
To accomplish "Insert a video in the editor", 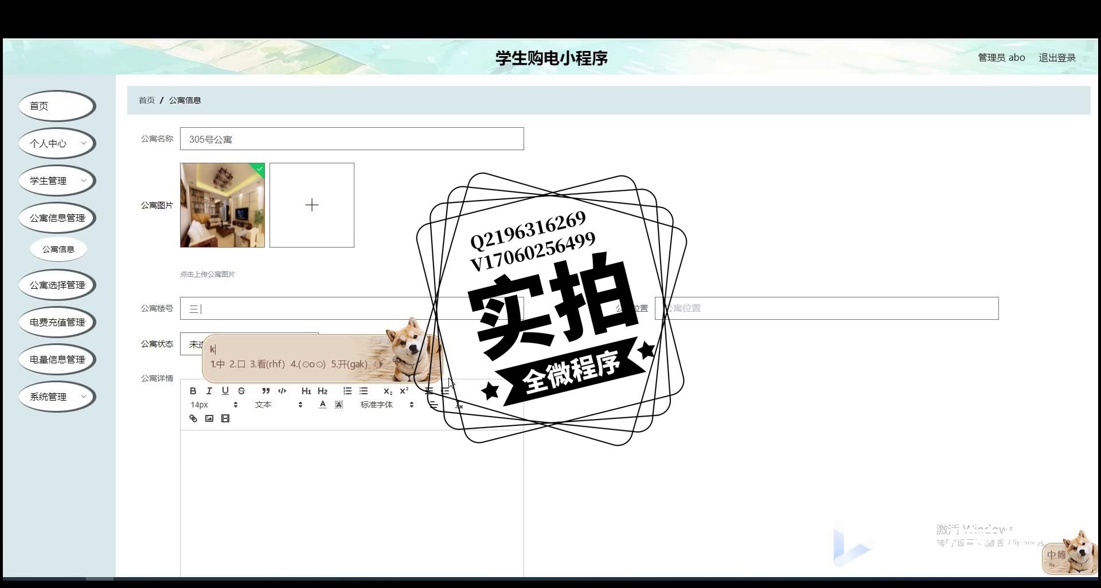I will pos(225,418).
